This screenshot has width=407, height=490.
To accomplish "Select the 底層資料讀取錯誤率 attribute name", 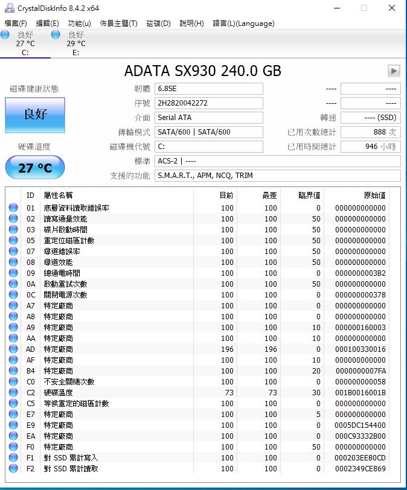I will tap(76, 208).
